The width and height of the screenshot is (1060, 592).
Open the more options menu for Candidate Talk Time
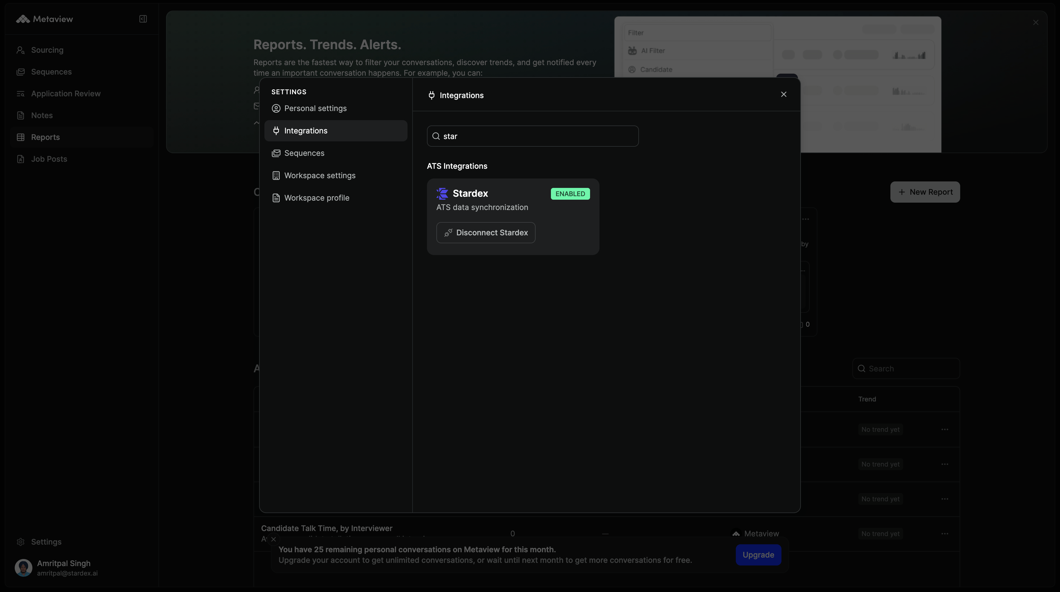945,534
